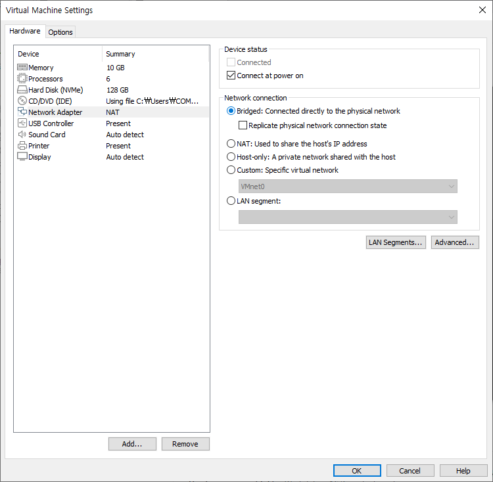Click Add to add hardware device

[x=132, y=444]
